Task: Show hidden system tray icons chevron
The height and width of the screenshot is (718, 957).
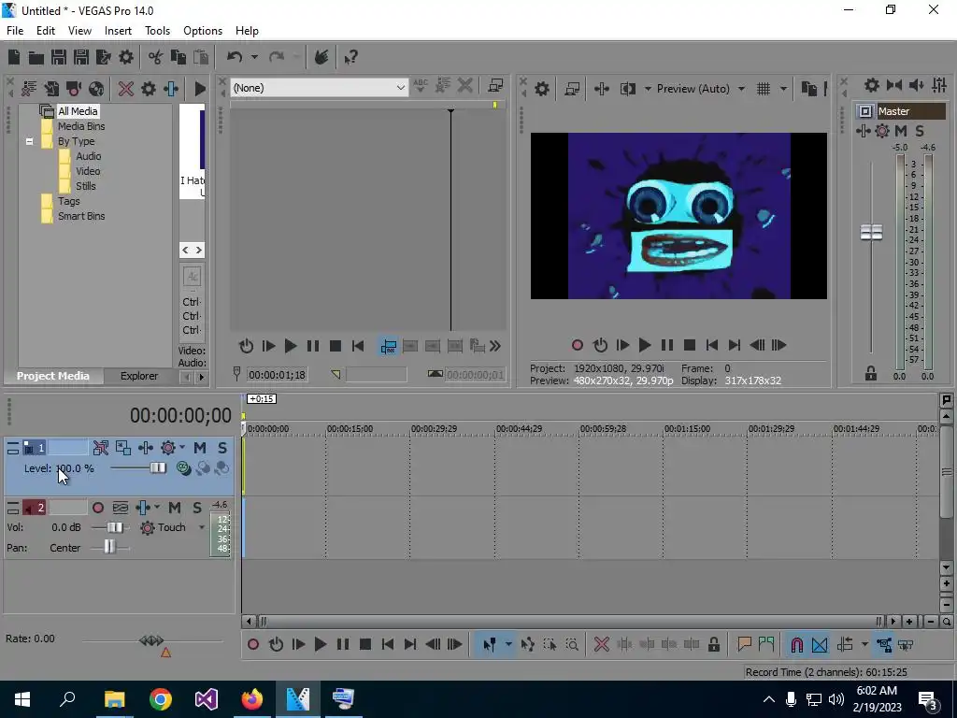Action: 768,699
